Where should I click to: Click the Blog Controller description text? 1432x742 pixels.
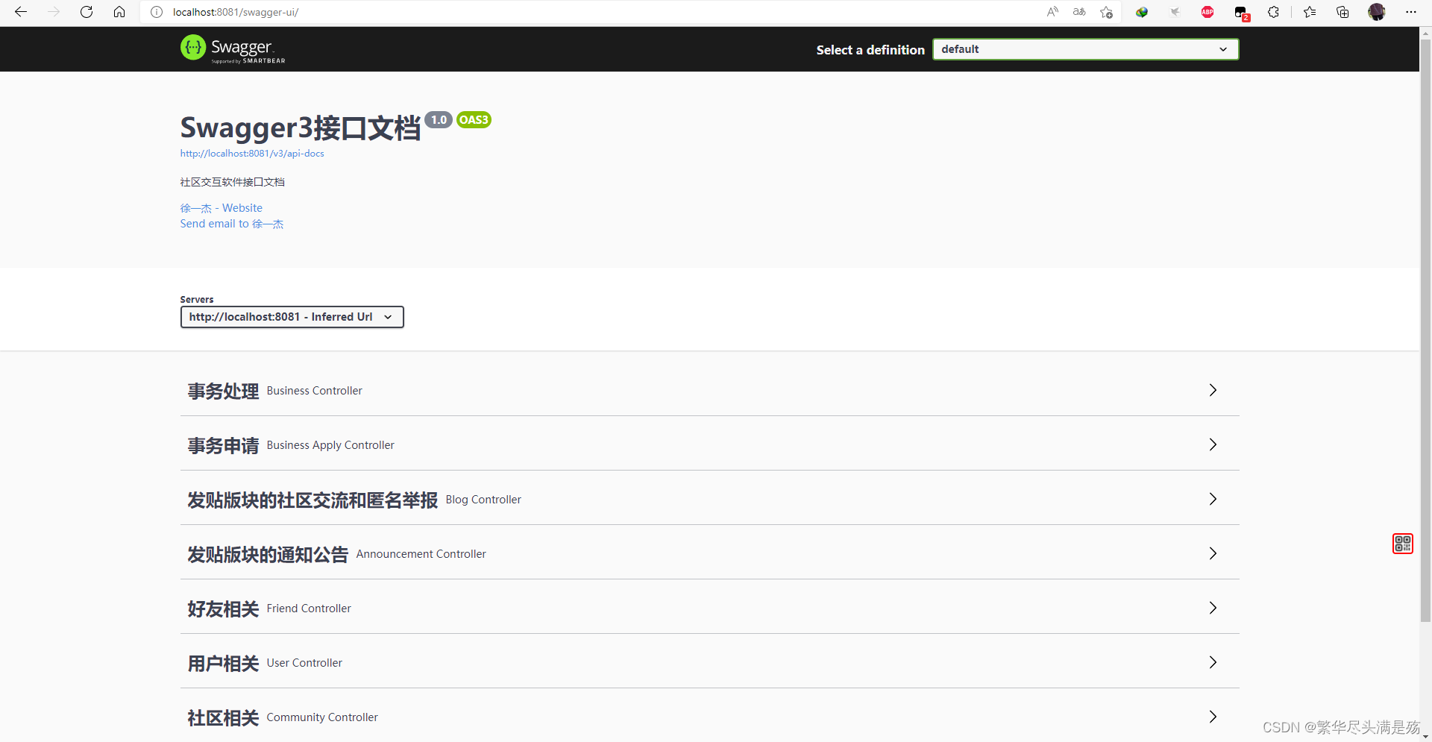click(x=483, y=500)
